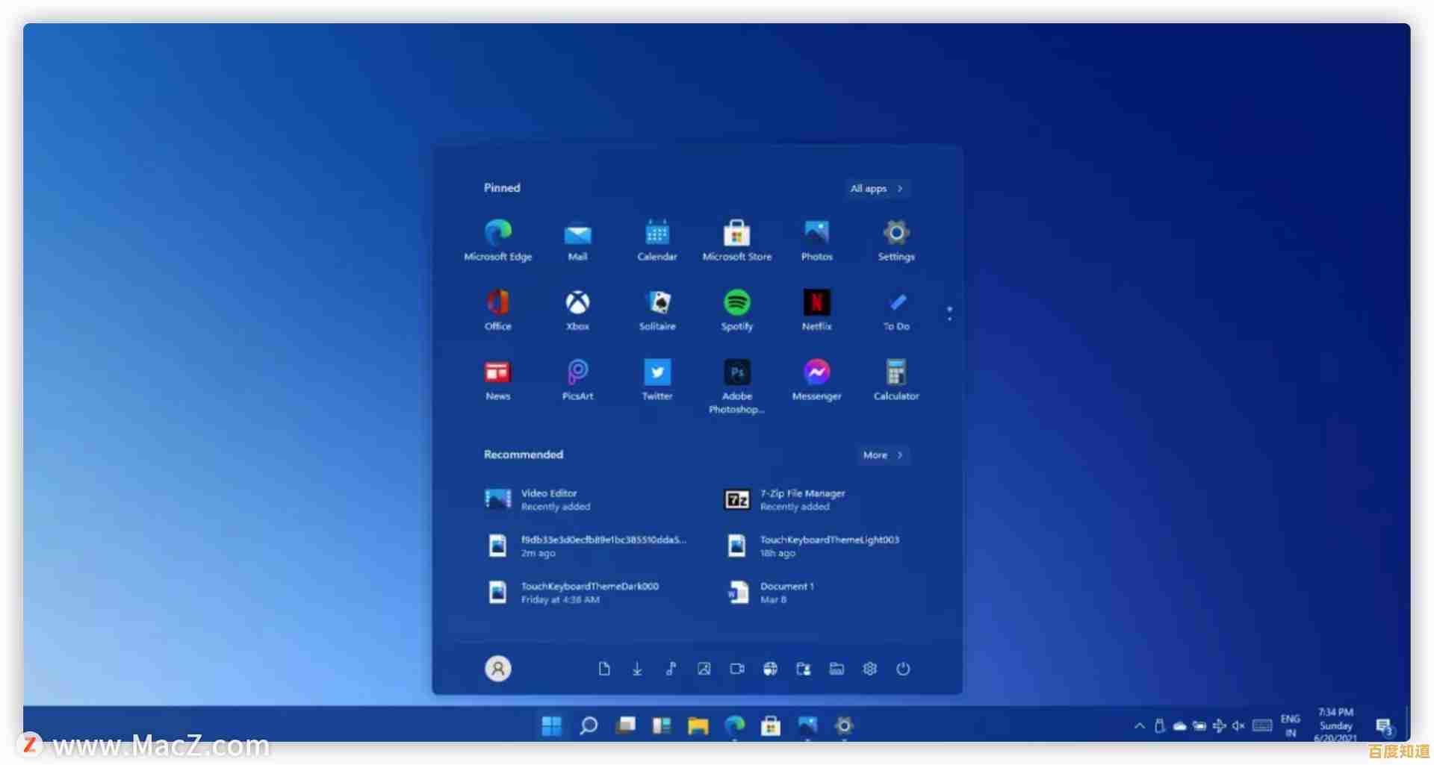Click the user account avatar

pyautogui.click(x=497, y=669)
